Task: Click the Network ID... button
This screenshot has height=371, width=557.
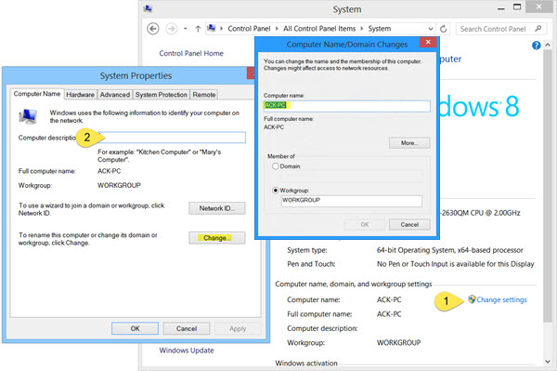Action: pyautogui.click(x=216, y=208)
